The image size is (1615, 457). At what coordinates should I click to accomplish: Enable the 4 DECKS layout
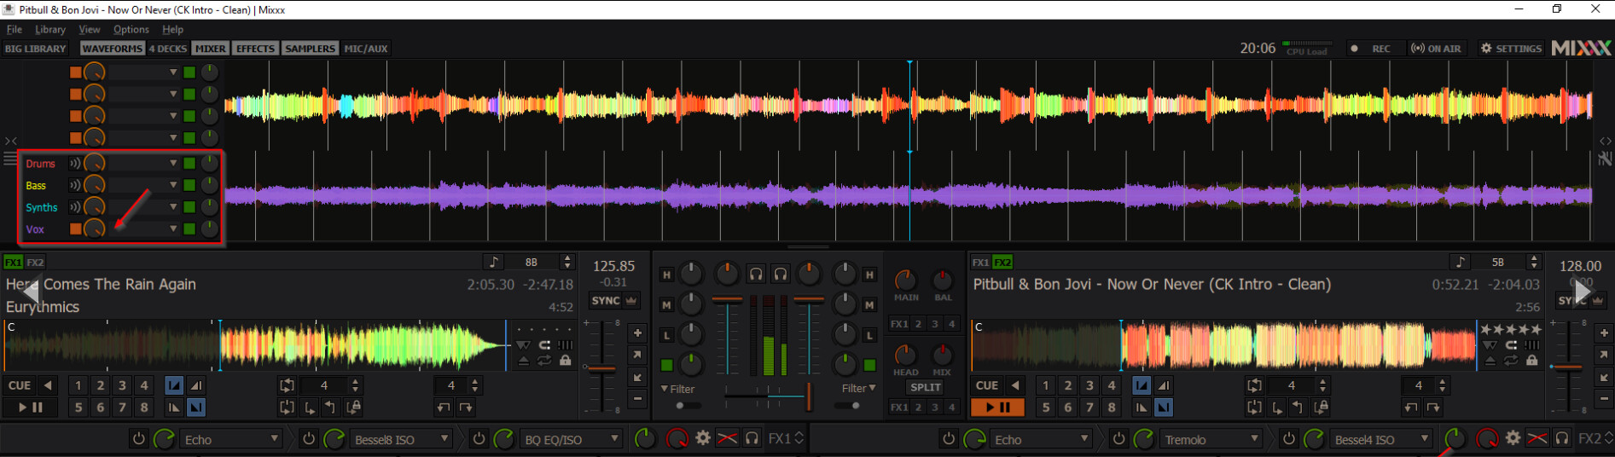[x=168, y=49]
